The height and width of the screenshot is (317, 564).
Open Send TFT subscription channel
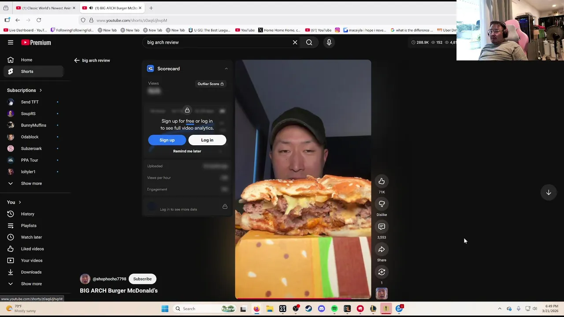[x=33, y=102]
